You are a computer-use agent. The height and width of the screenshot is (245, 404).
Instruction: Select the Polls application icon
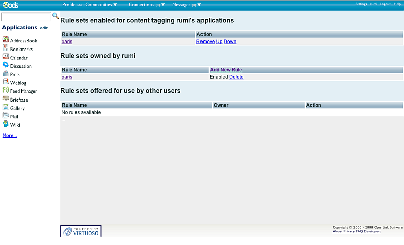click(x=6, y=74)
